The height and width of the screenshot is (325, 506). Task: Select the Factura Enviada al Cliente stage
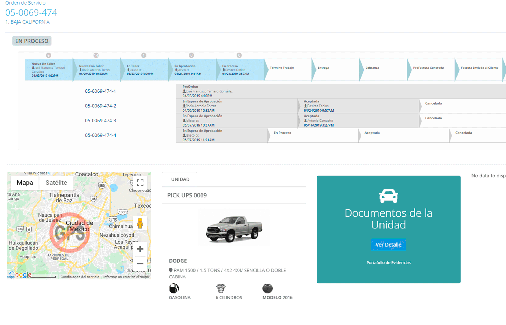[x=479, y=69]
